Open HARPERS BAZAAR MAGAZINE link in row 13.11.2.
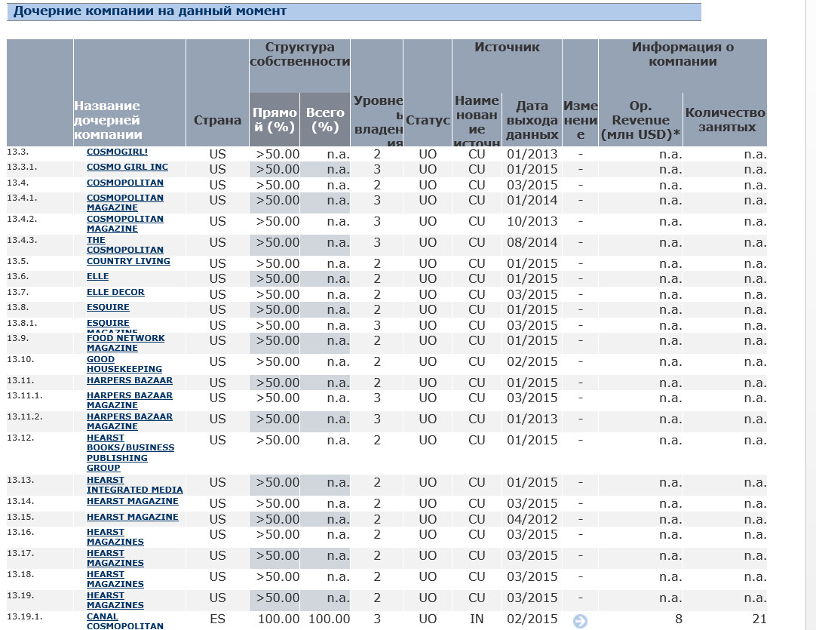The height and width of the screenshot is (630, 816). pos(130,421)
